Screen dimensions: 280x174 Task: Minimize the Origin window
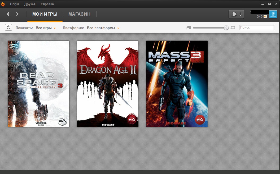click(x=262, y=4)
